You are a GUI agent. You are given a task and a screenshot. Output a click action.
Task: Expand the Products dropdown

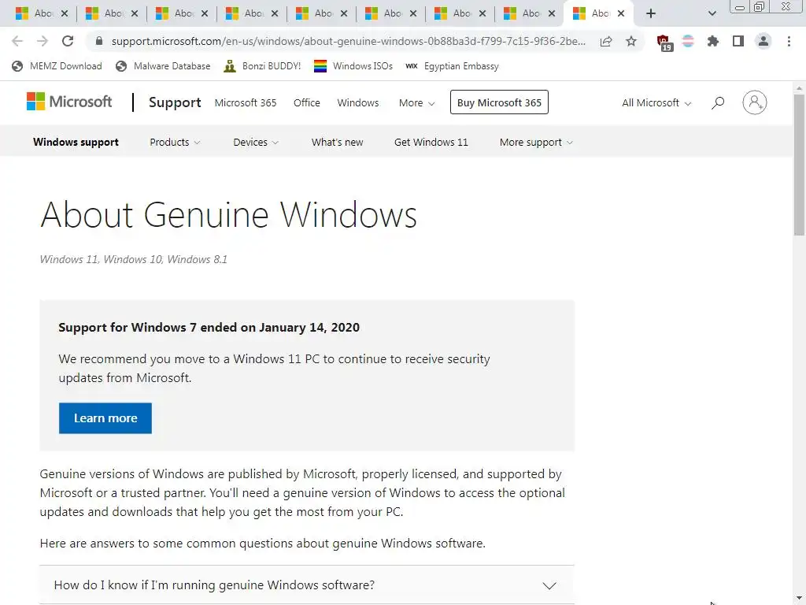click(175, 142)
